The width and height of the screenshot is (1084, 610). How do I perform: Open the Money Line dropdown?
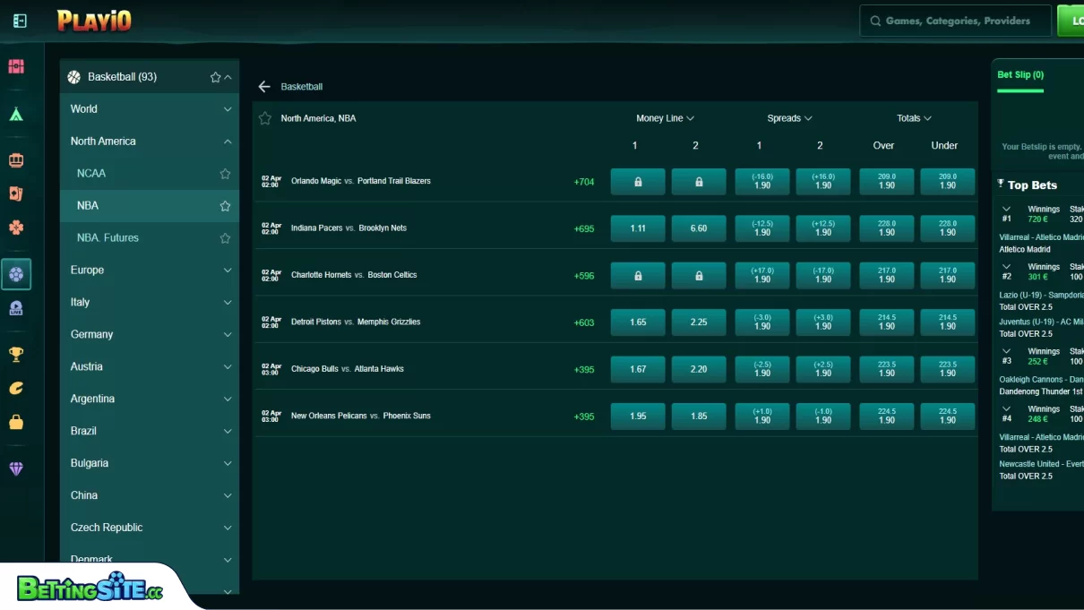pyautogui.click(x=666, y=117)
